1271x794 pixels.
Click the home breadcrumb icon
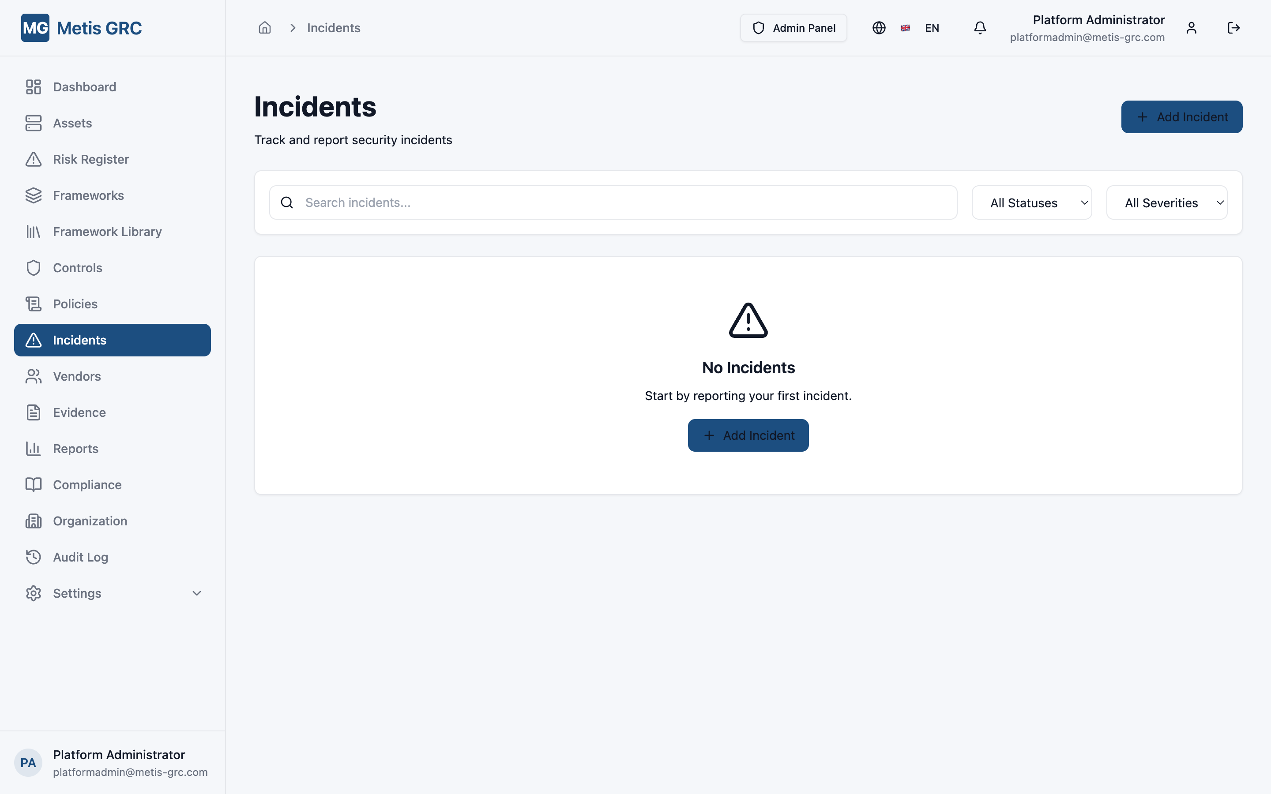265,27
